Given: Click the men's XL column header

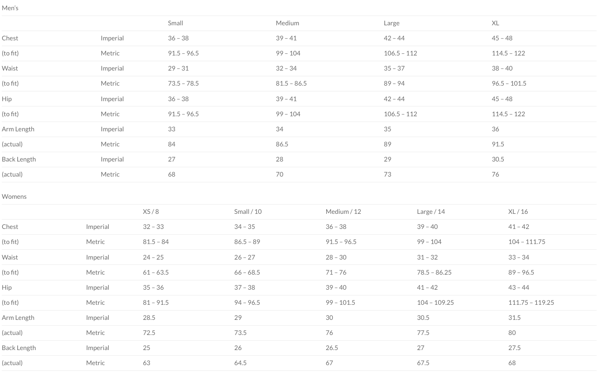Looking at the screenshot, I should 495,23.
